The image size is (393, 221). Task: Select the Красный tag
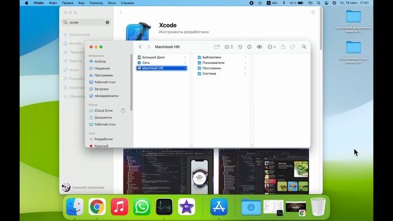(x=101, y=145)
